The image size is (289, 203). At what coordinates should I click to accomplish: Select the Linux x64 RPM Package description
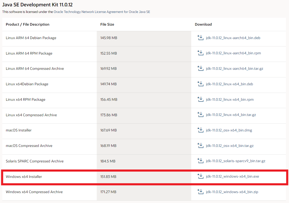25,99
